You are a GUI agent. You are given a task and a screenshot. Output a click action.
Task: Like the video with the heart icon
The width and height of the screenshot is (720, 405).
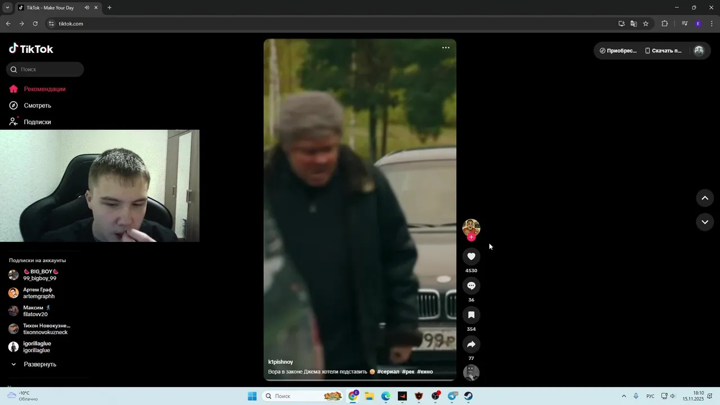tap(471, 256)
